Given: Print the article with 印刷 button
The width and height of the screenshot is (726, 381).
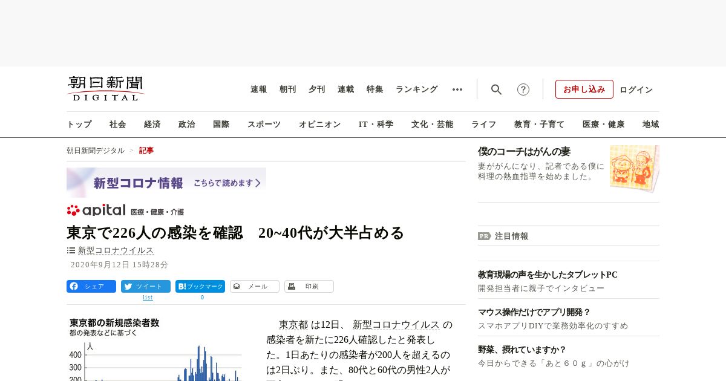Looking at the screenshot, I should tap(309, 287).
